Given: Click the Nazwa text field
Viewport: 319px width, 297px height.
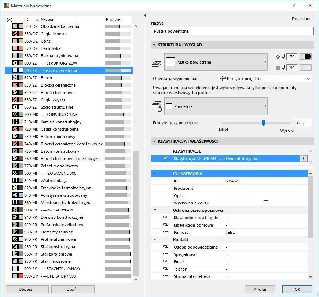Looking at the screenshot, I should 232,31.
